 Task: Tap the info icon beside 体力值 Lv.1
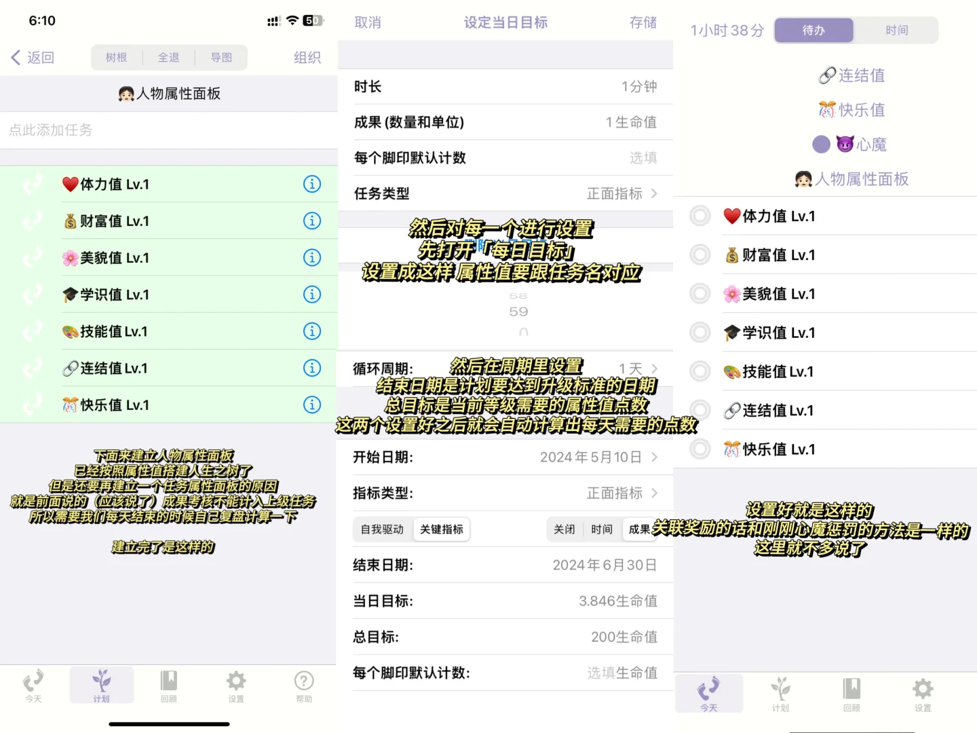(312, 184)
